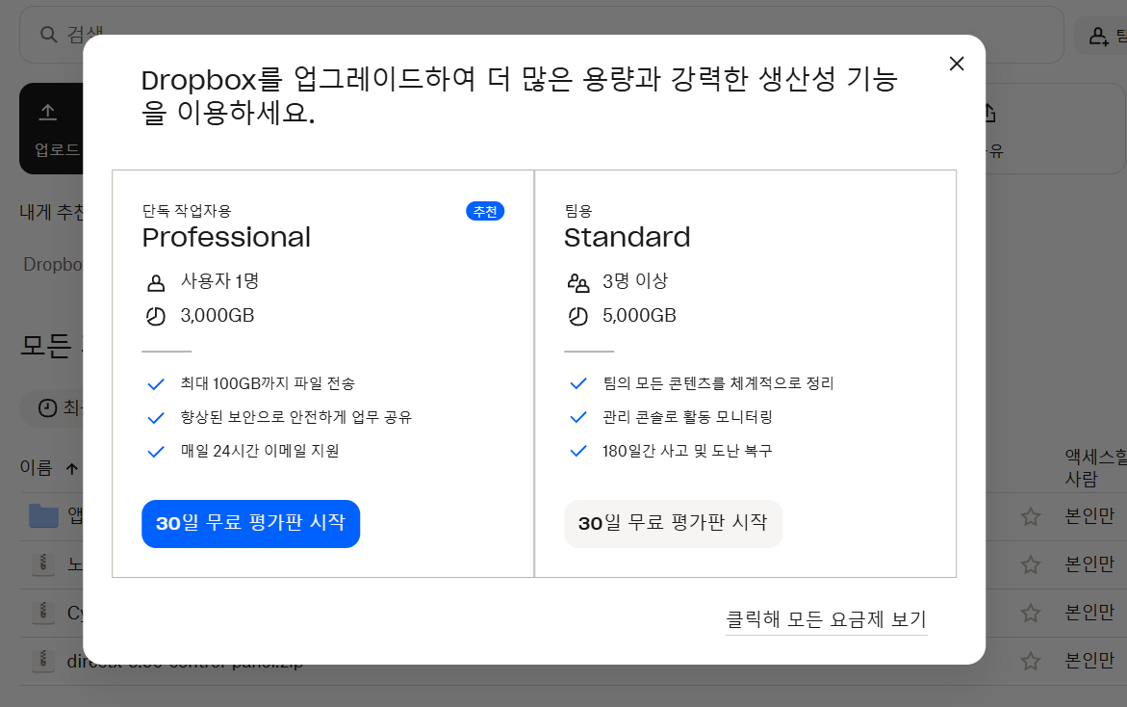Click the storage pie icon by 3,000GB
Viewport: 1127px width, 707px height.
(x=156, y=317)
